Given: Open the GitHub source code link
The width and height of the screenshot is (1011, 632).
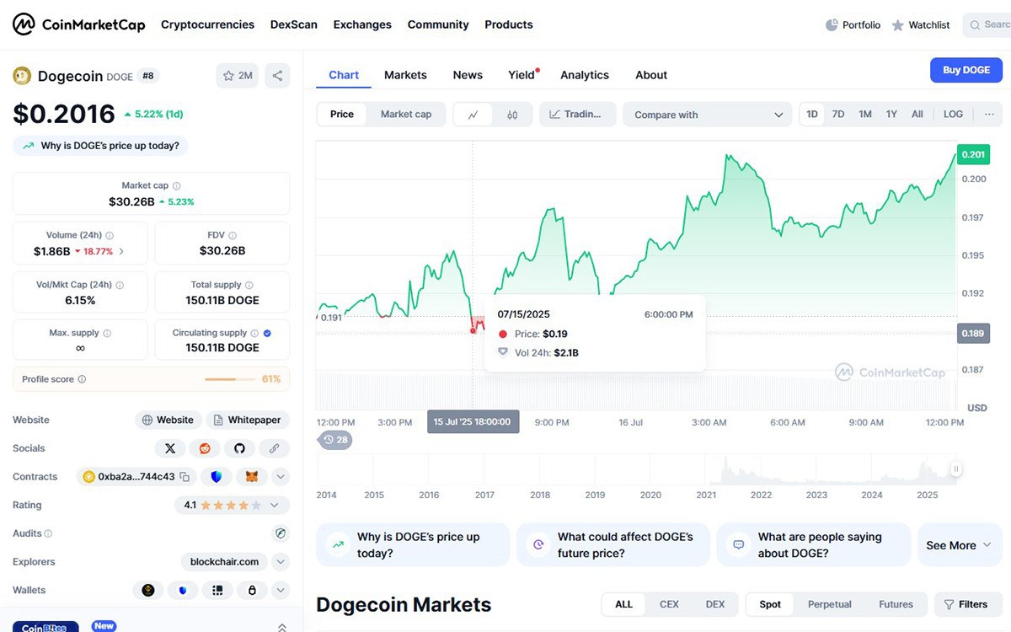Looking at the screenshot, I should 239,448.
